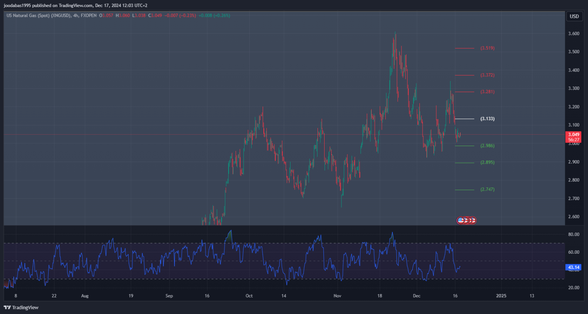The width and height of the screenshot is (588, 314).
Task: Click the red 3.049 current price label
Action: coord(573,135)
